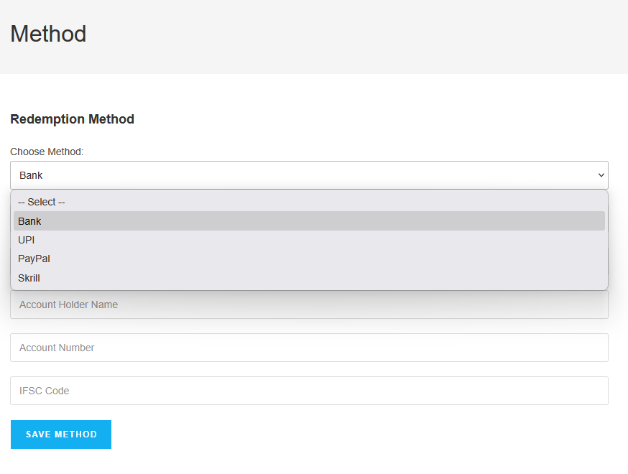628x474 pixels.
Task: Pick UPI from the method list
Action: pos(309,240)
